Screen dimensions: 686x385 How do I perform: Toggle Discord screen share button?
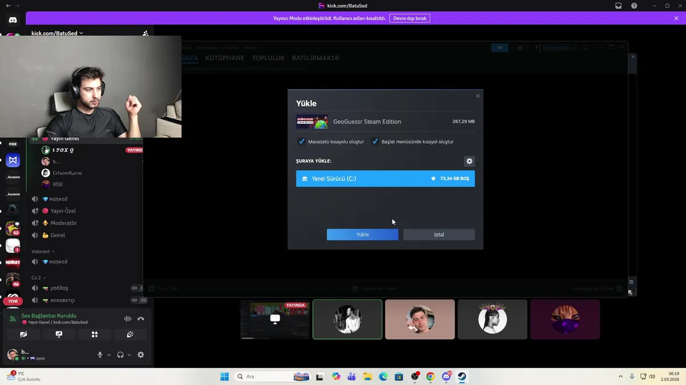[59, 334]
